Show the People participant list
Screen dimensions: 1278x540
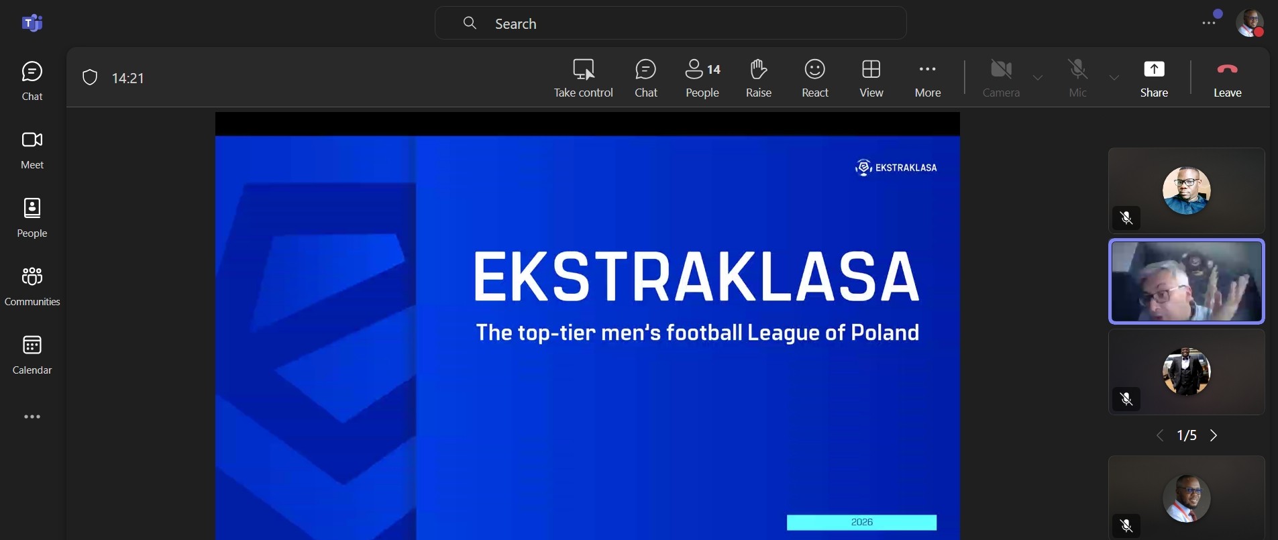pos(702,78)
